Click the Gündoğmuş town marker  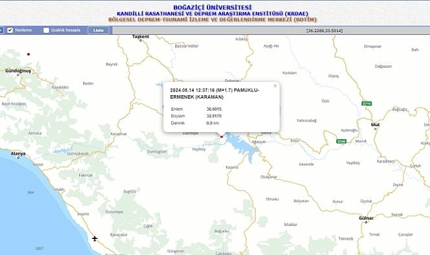click(18, 75)
